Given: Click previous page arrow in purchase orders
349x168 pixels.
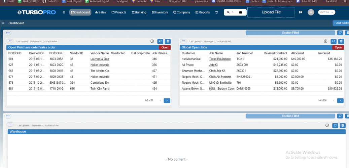Looking at the screenshot, I should (x=160, y=100).
